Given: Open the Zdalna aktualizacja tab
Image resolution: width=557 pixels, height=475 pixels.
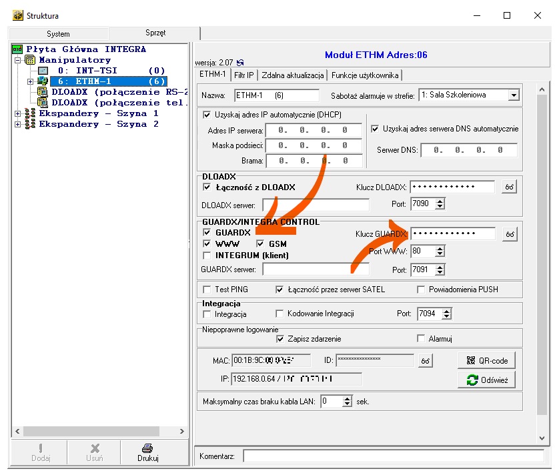Looking at the screenshot, I should pyautogui.click(x=293, y=75).
